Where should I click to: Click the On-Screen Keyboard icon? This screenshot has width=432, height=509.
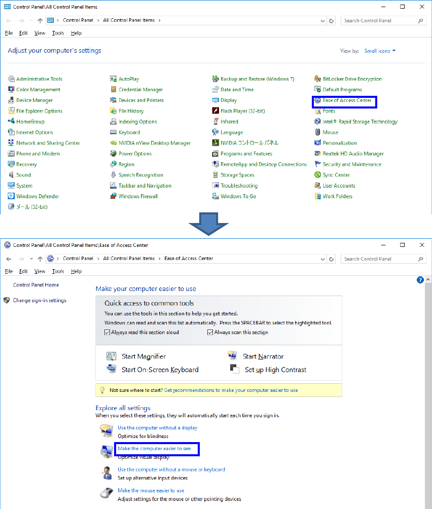112,369
